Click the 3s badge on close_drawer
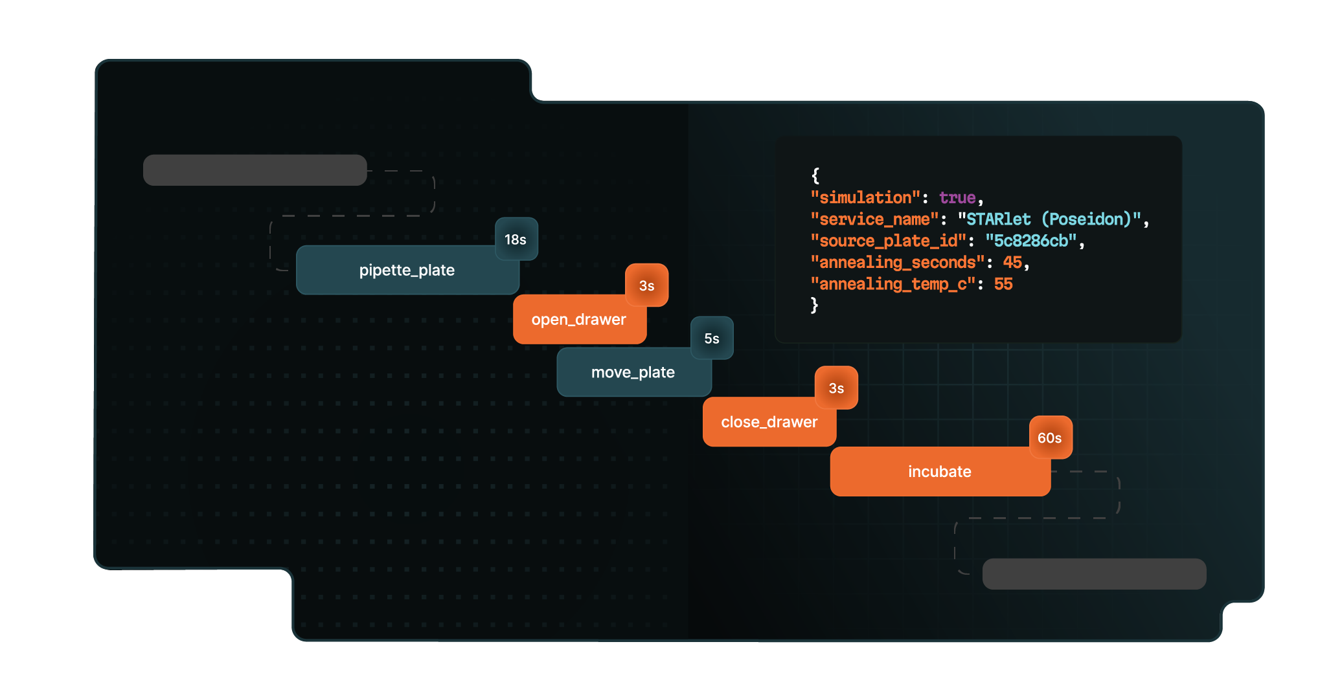Screen dimensions: 1342x699 pos(836,387)
